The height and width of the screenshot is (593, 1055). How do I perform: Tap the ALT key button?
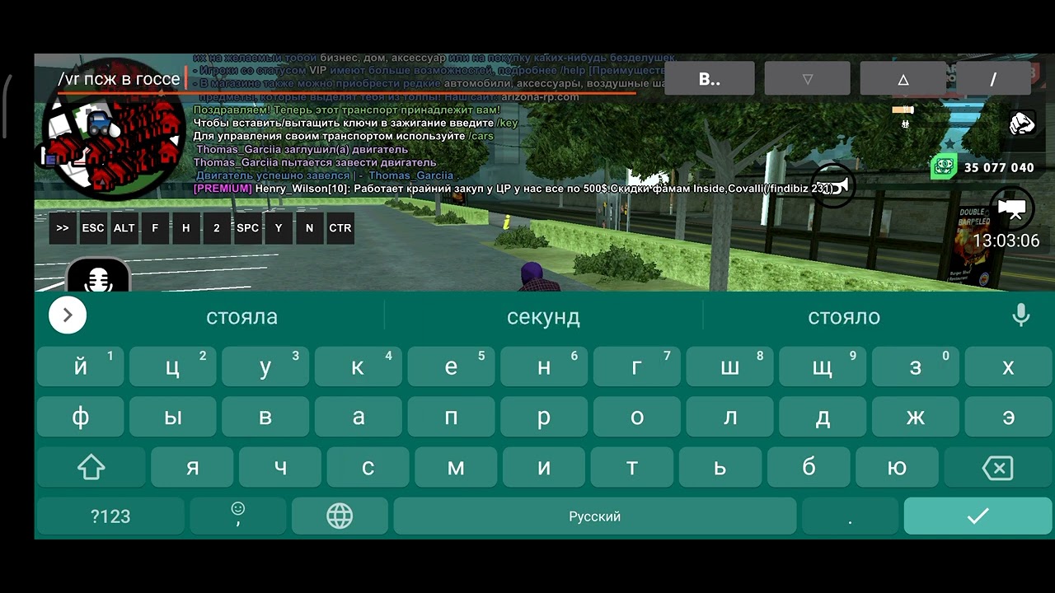pyautogui.click(x=124, y=228)
